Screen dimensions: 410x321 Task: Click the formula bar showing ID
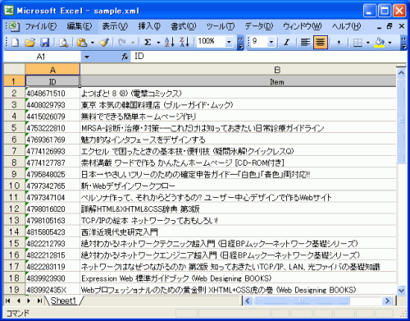coord(268,57)
